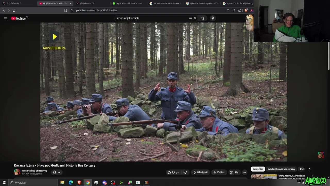The image size is (330, 186).
Task: Close the 'Krwawa łaźnia' YouTube tab
Action: point(71,3)
